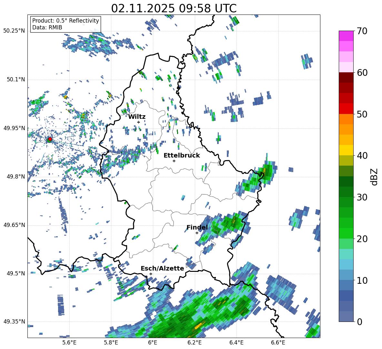
Task: Click the Ettelbruck cross marker
Action: (174, 161)
